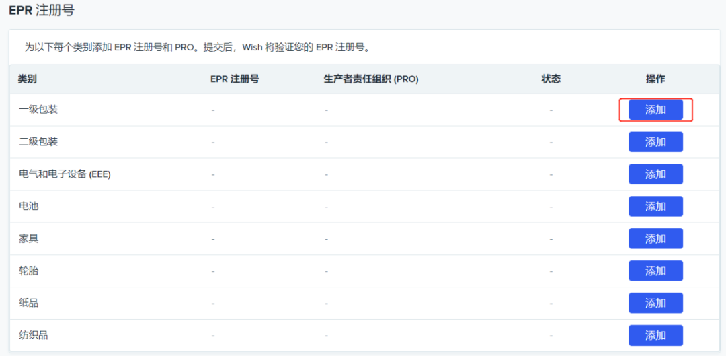Click the 电气和电子设备 (EEE) row label
Screen dimensions: 726x356
click(65, 174)
